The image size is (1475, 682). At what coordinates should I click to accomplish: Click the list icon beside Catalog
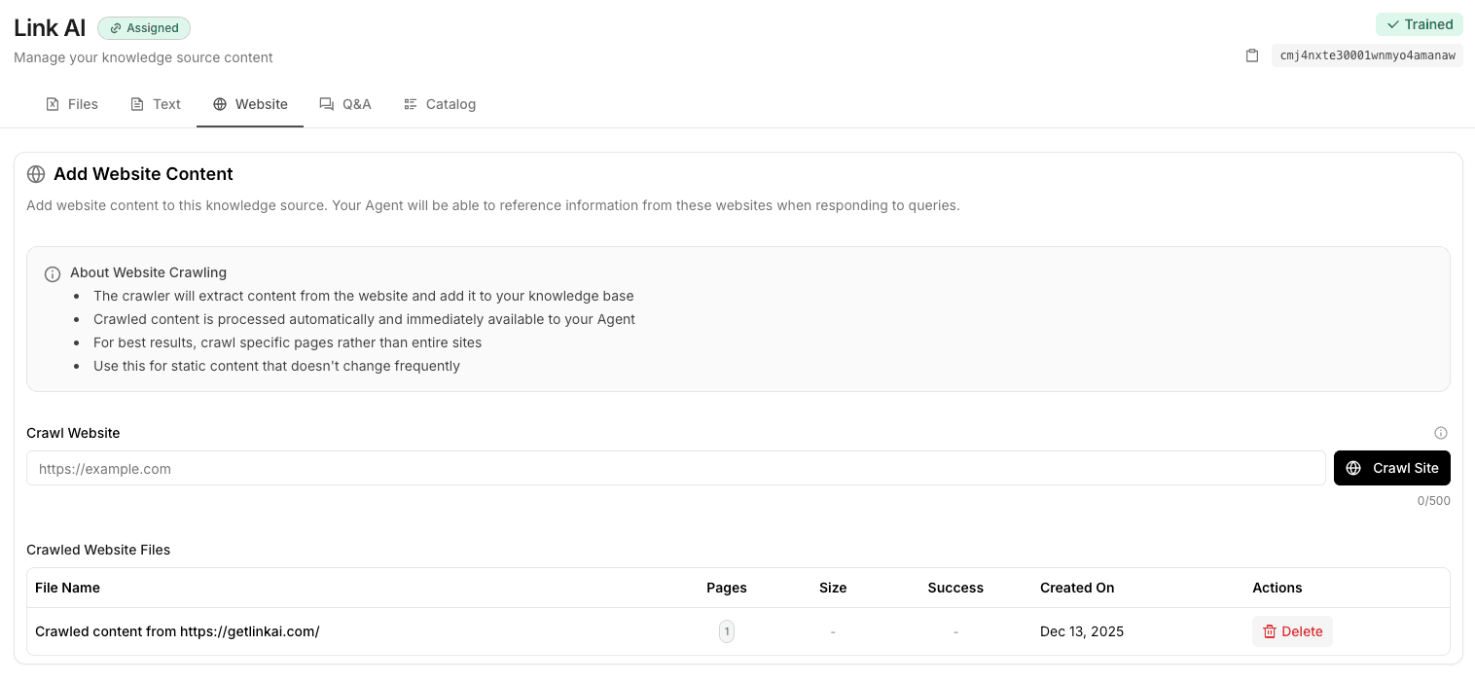point(411,104)
